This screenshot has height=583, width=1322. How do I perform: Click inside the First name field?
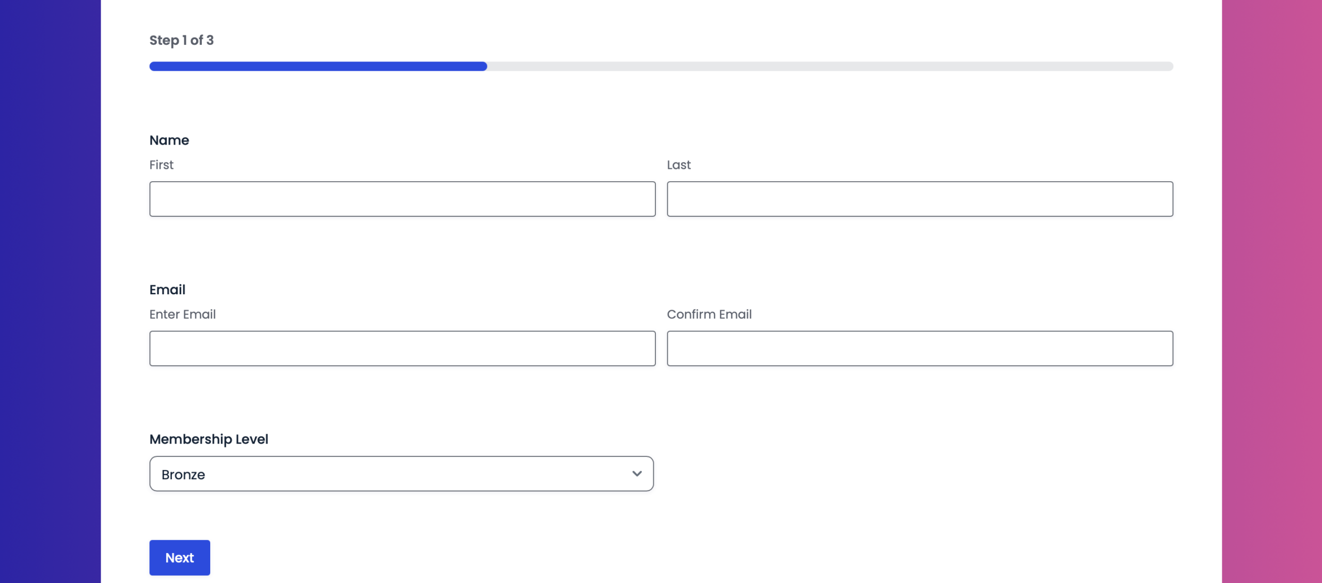[402, 199]
